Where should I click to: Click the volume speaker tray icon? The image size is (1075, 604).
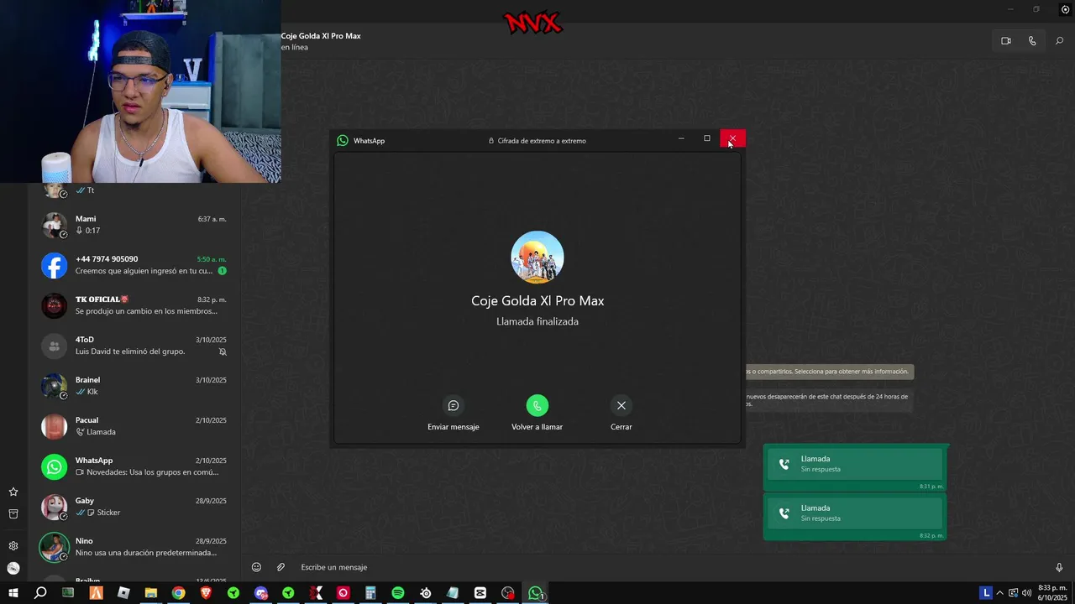1026,593
